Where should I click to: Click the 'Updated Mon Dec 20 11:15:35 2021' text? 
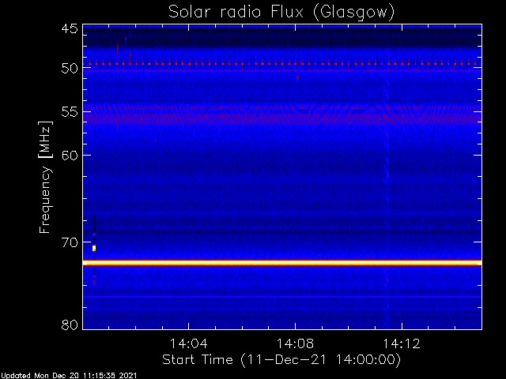69,376
